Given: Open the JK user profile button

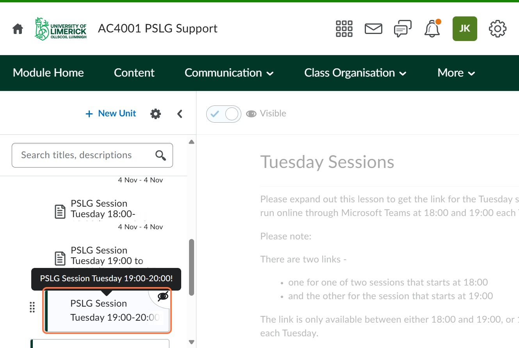Looking at the screenshot, I should (465, 29).
